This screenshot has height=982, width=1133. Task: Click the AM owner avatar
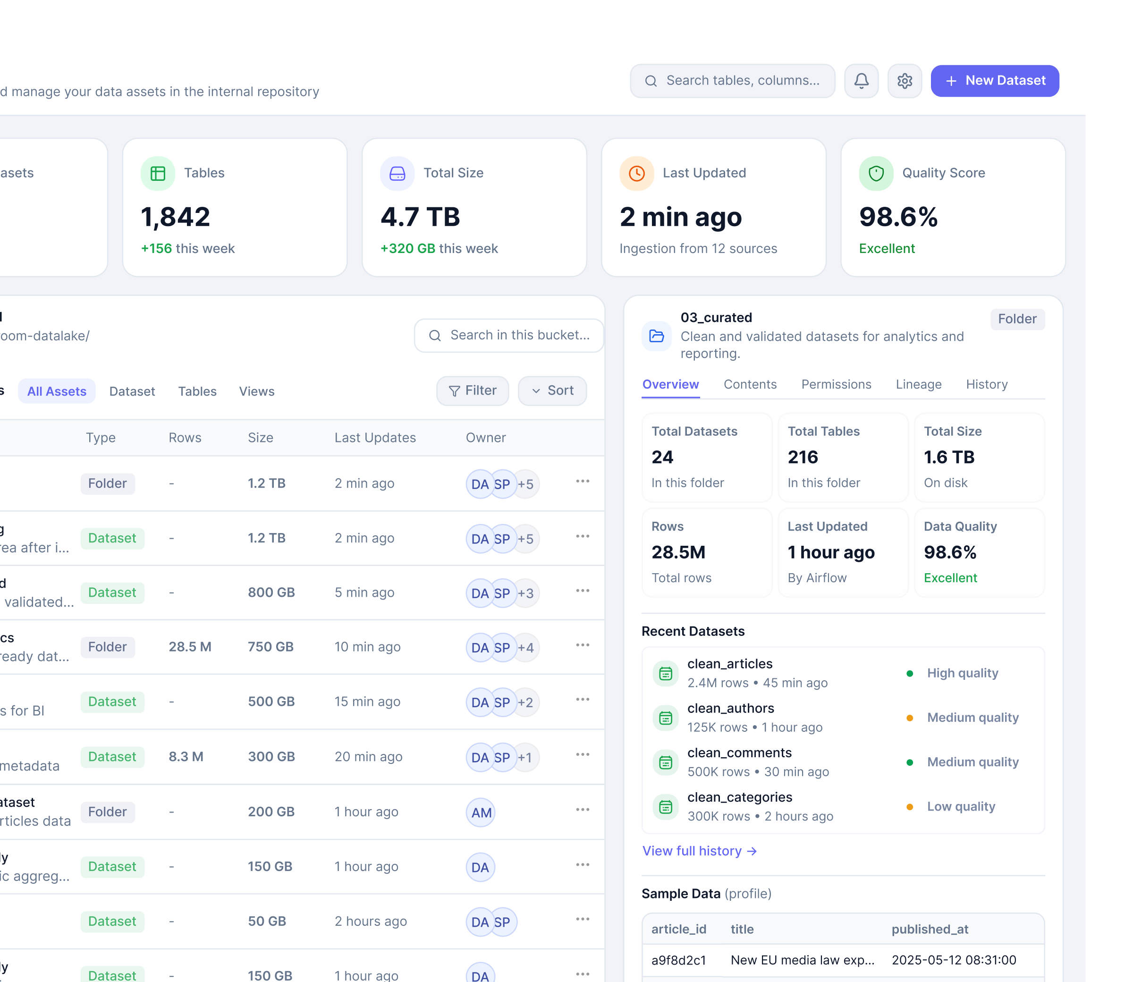(481, 813)
